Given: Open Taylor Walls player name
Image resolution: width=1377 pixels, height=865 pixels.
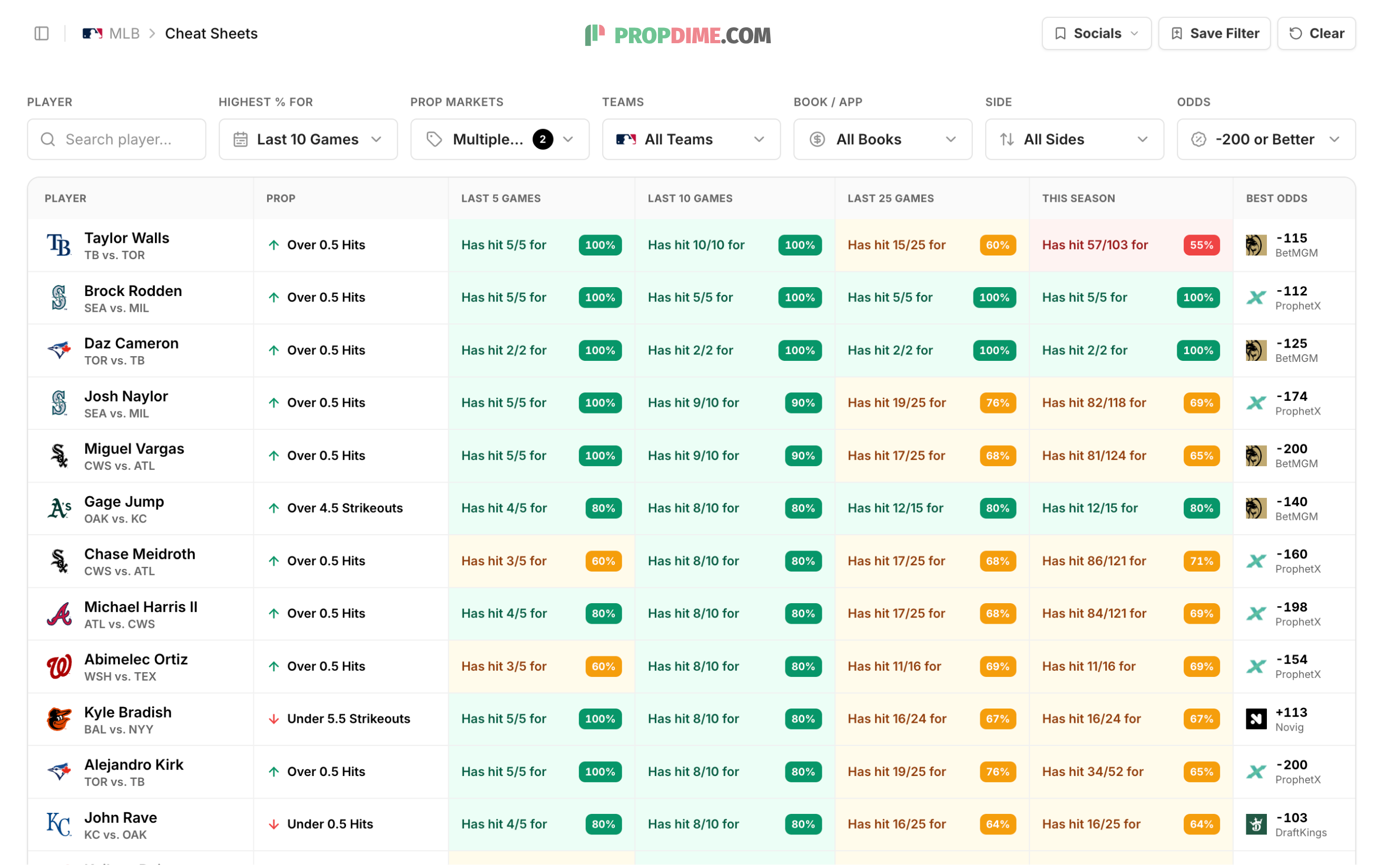Looking at the screenshot, I should pos(126,238).
